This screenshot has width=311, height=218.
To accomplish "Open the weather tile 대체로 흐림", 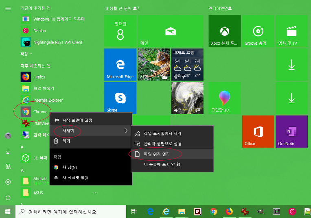I will pos(187,65).
